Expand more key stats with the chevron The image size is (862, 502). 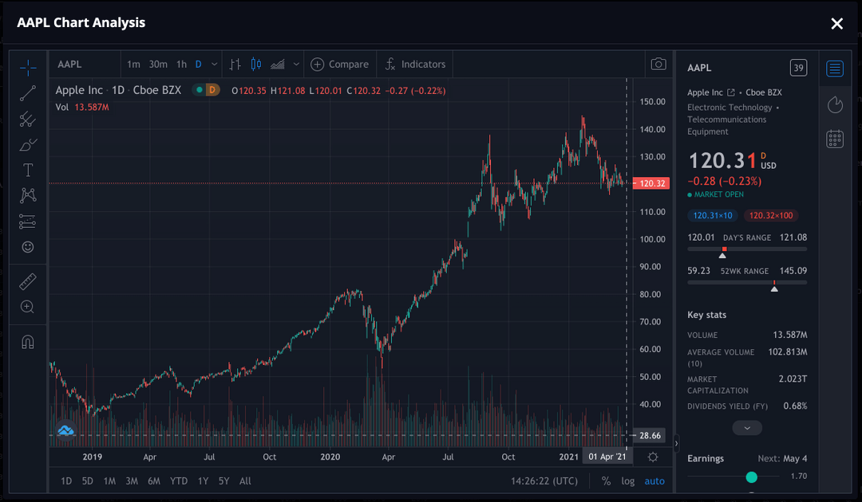click(x=746, y=428)
